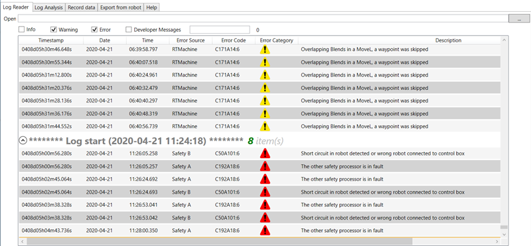Viewport: 531px width, 246px height.
Task: Select timestamp 0408d05h04m43.736s
Action: (x=46, y=231)
